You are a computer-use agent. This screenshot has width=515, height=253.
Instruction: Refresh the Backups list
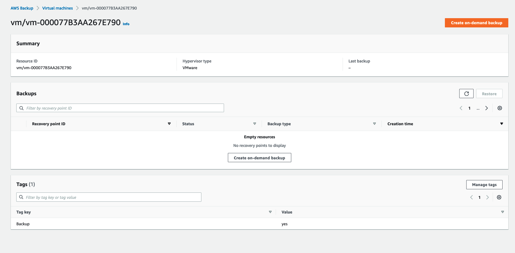pyautogui.click(x=466, y=94)
